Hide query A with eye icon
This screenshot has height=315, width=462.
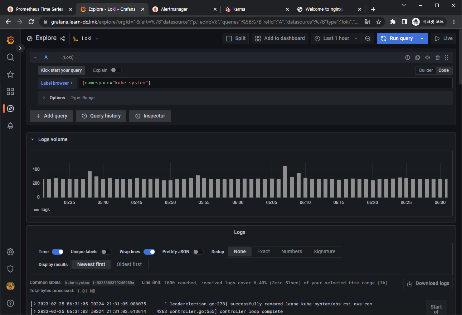click(x=427, y=57)
